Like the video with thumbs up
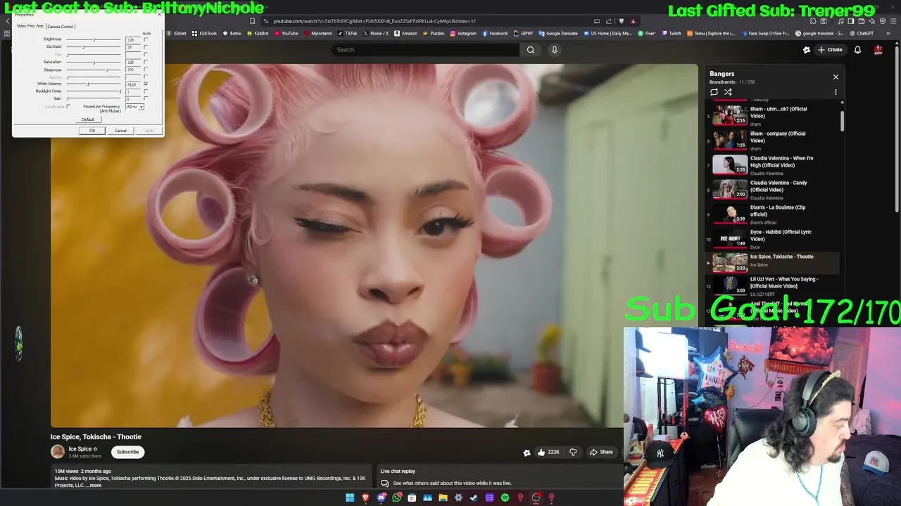Viewport: 901px width, 506px height. 550,452
